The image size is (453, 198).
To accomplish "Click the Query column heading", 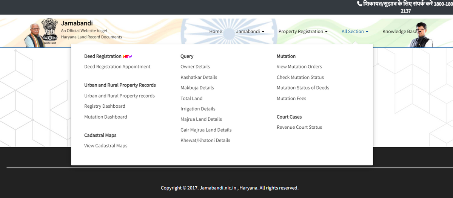I will coord(187,56).
